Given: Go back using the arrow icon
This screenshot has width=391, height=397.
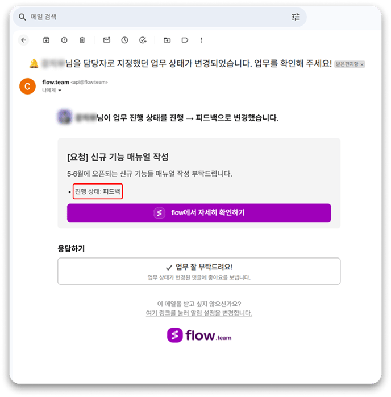Looking at the screenshot, I should tap(24, 40).
